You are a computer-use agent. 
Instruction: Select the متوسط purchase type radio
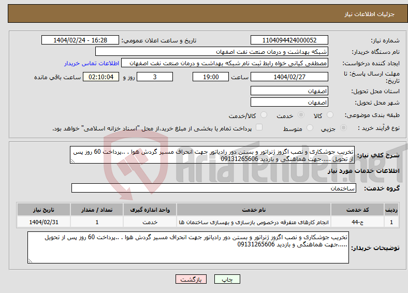(310, 128)
